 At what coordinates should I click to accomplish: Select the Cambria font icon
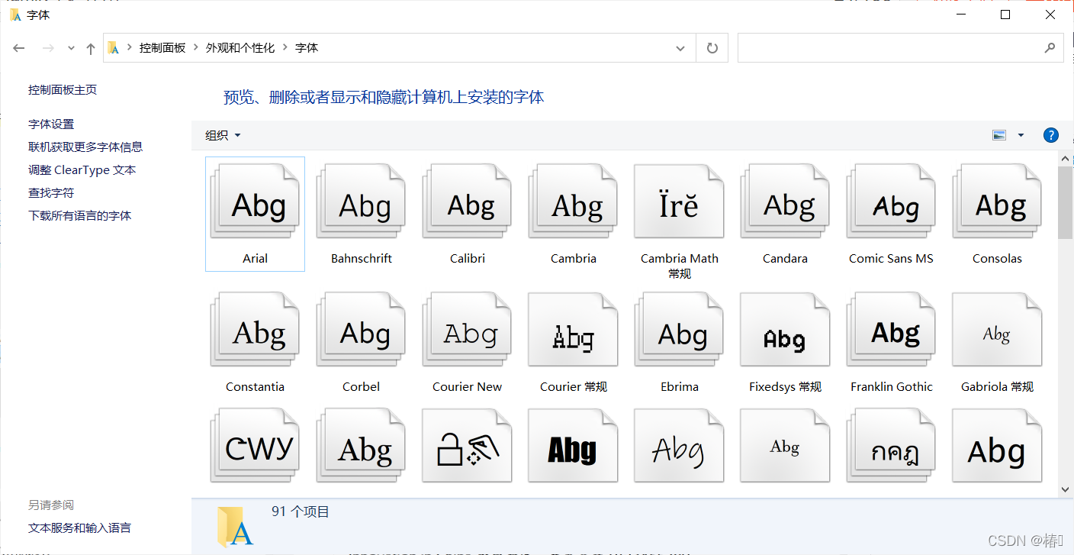coord(573,201)
